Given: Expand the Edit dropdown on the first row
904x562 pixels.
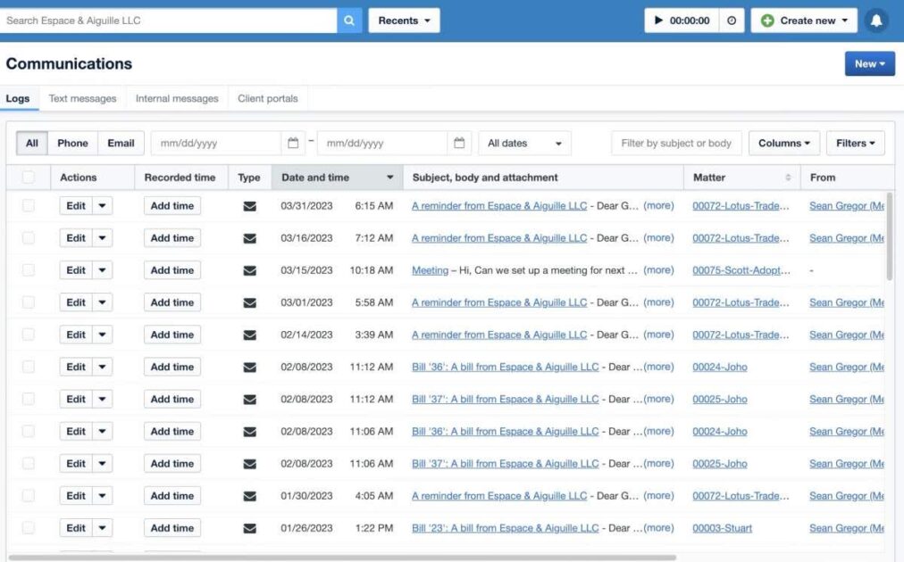Looking at the screenshot, I should pos(100,205).
